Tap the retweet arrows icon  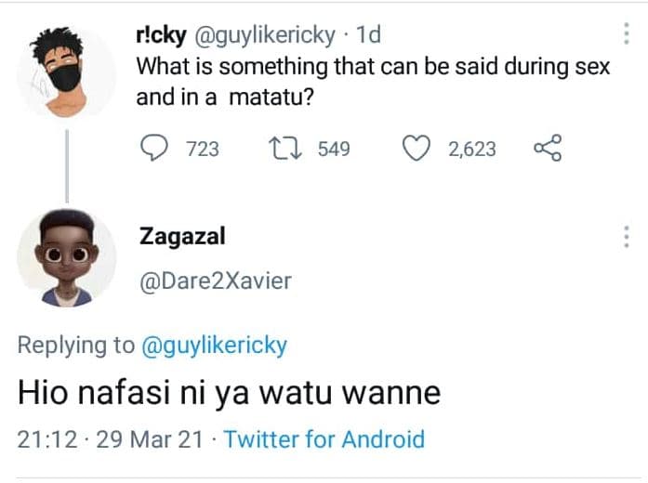point(282,149)
